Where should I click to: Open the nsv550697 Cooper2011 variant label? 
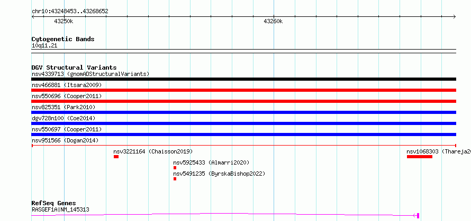point(67,129)
